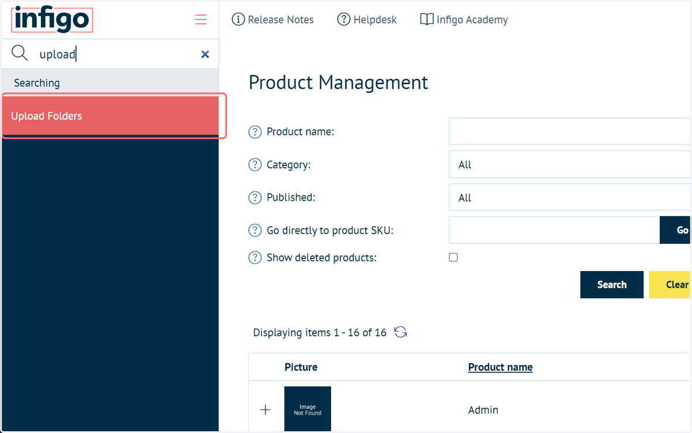Click the question mark icon beside Helpdesk
Image resolution: width=692 pixels, height=433 pixels.
(x=344, y=20)
